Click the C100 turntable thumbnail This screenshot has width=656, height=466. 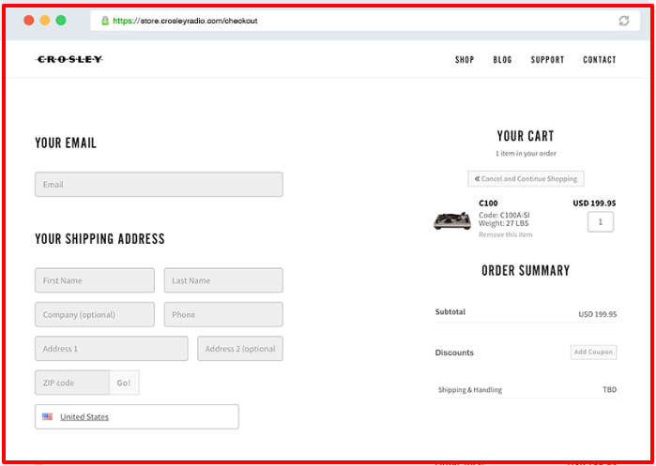(452, 220)
